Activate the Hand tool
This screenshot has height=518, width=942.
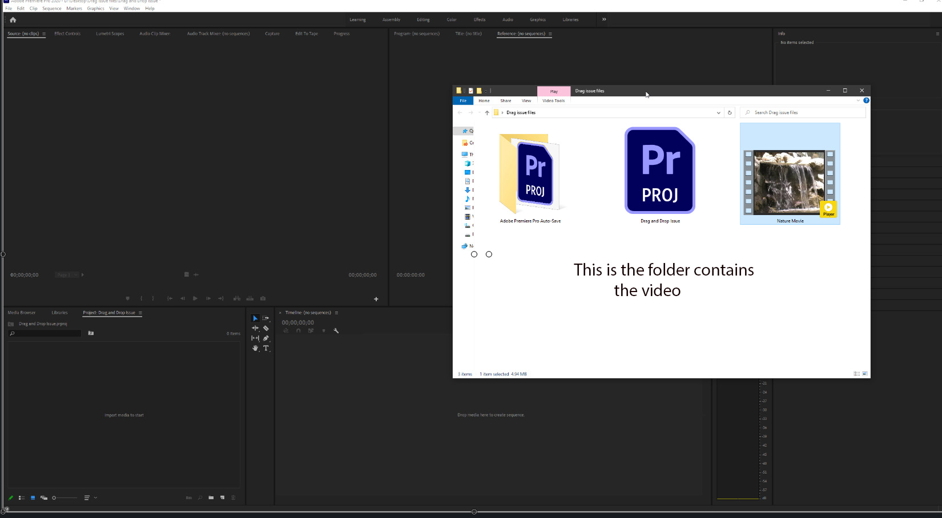255,348
